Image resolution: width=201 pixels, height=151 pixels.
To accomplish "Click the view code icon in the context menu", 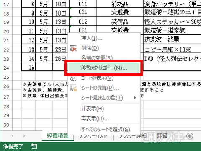I will [73, 78].
